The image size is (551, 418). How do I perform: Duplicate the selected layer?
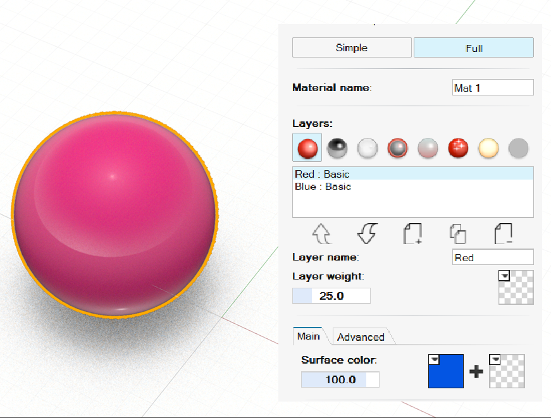(x=458, y=234)
